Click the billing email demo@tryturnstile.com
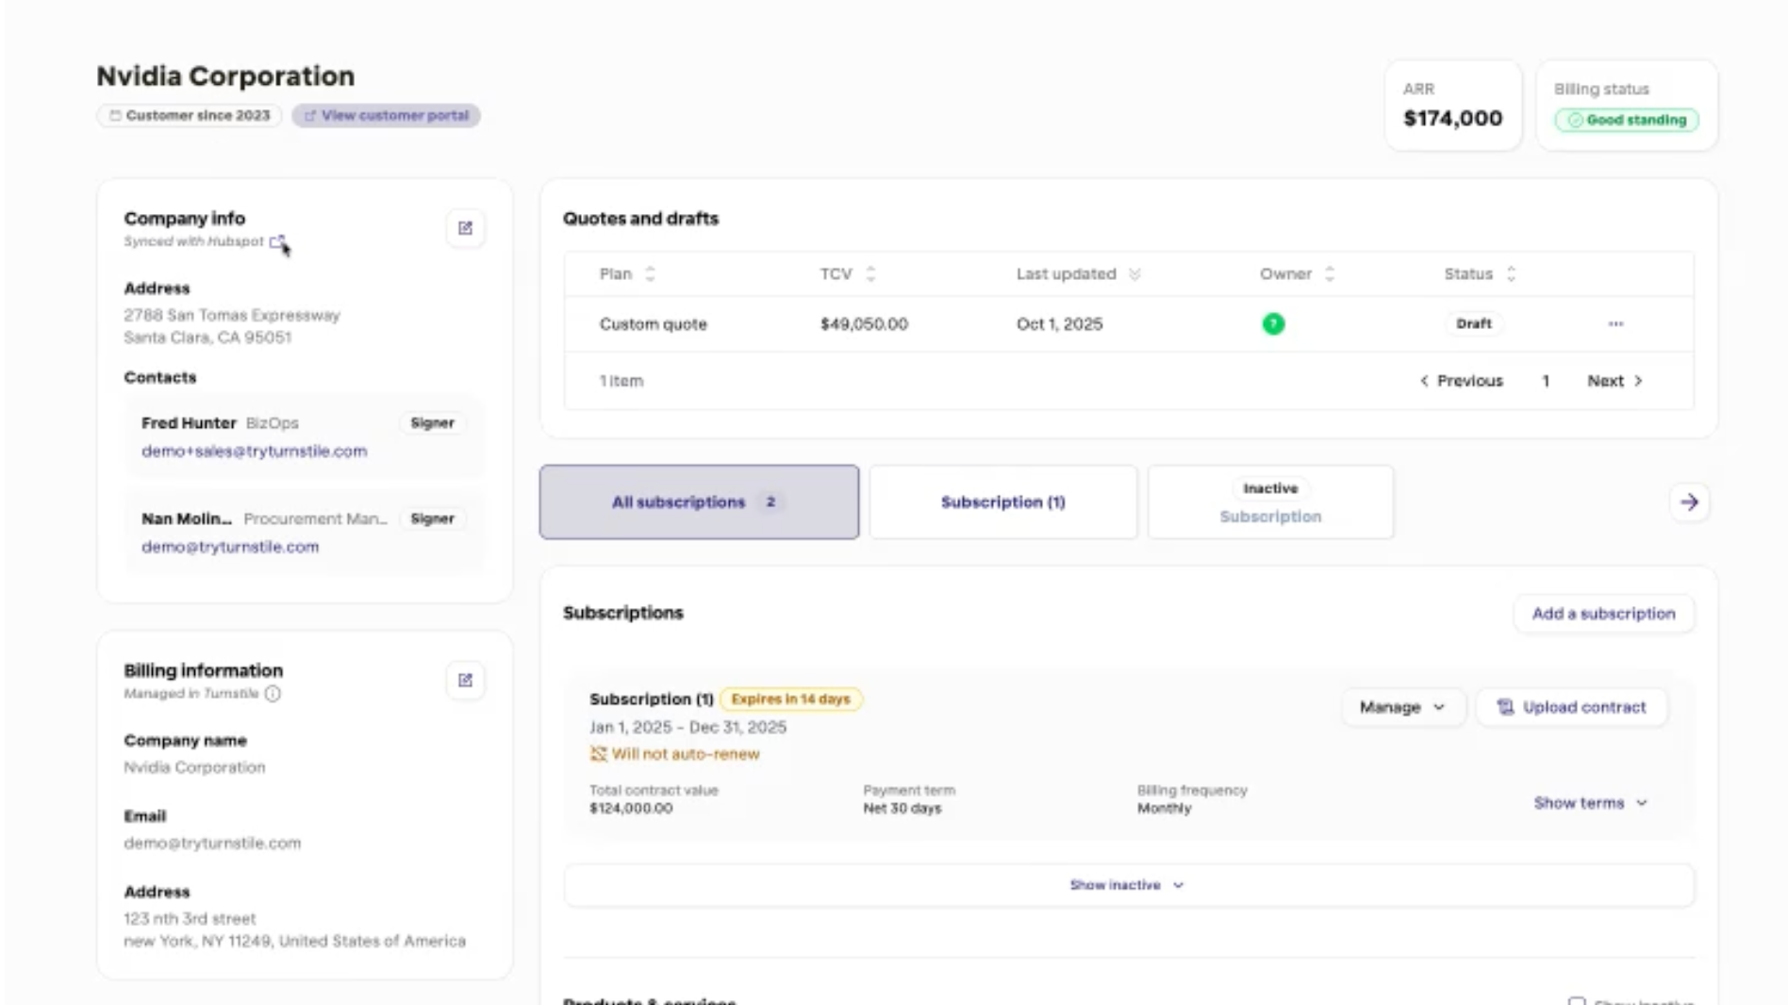The width and height of the screenshot is (1788, 1005). pyautogui.click(x=212, y=844)
